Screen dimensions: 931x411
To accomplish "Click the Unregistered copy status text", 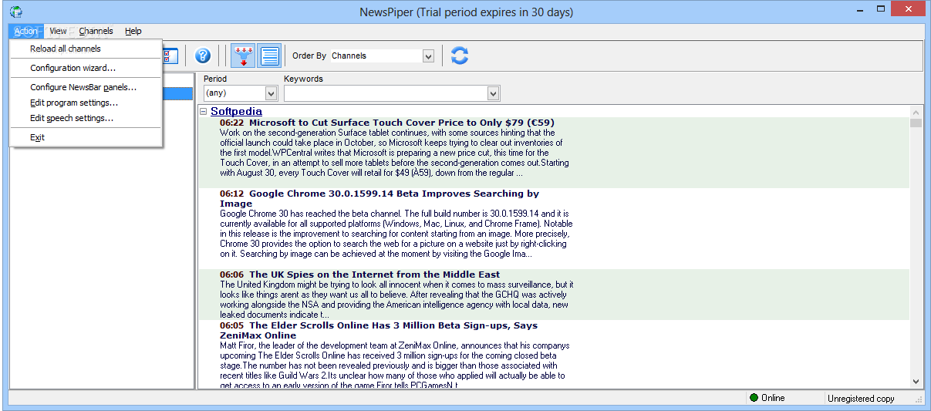I will point(861,399).
